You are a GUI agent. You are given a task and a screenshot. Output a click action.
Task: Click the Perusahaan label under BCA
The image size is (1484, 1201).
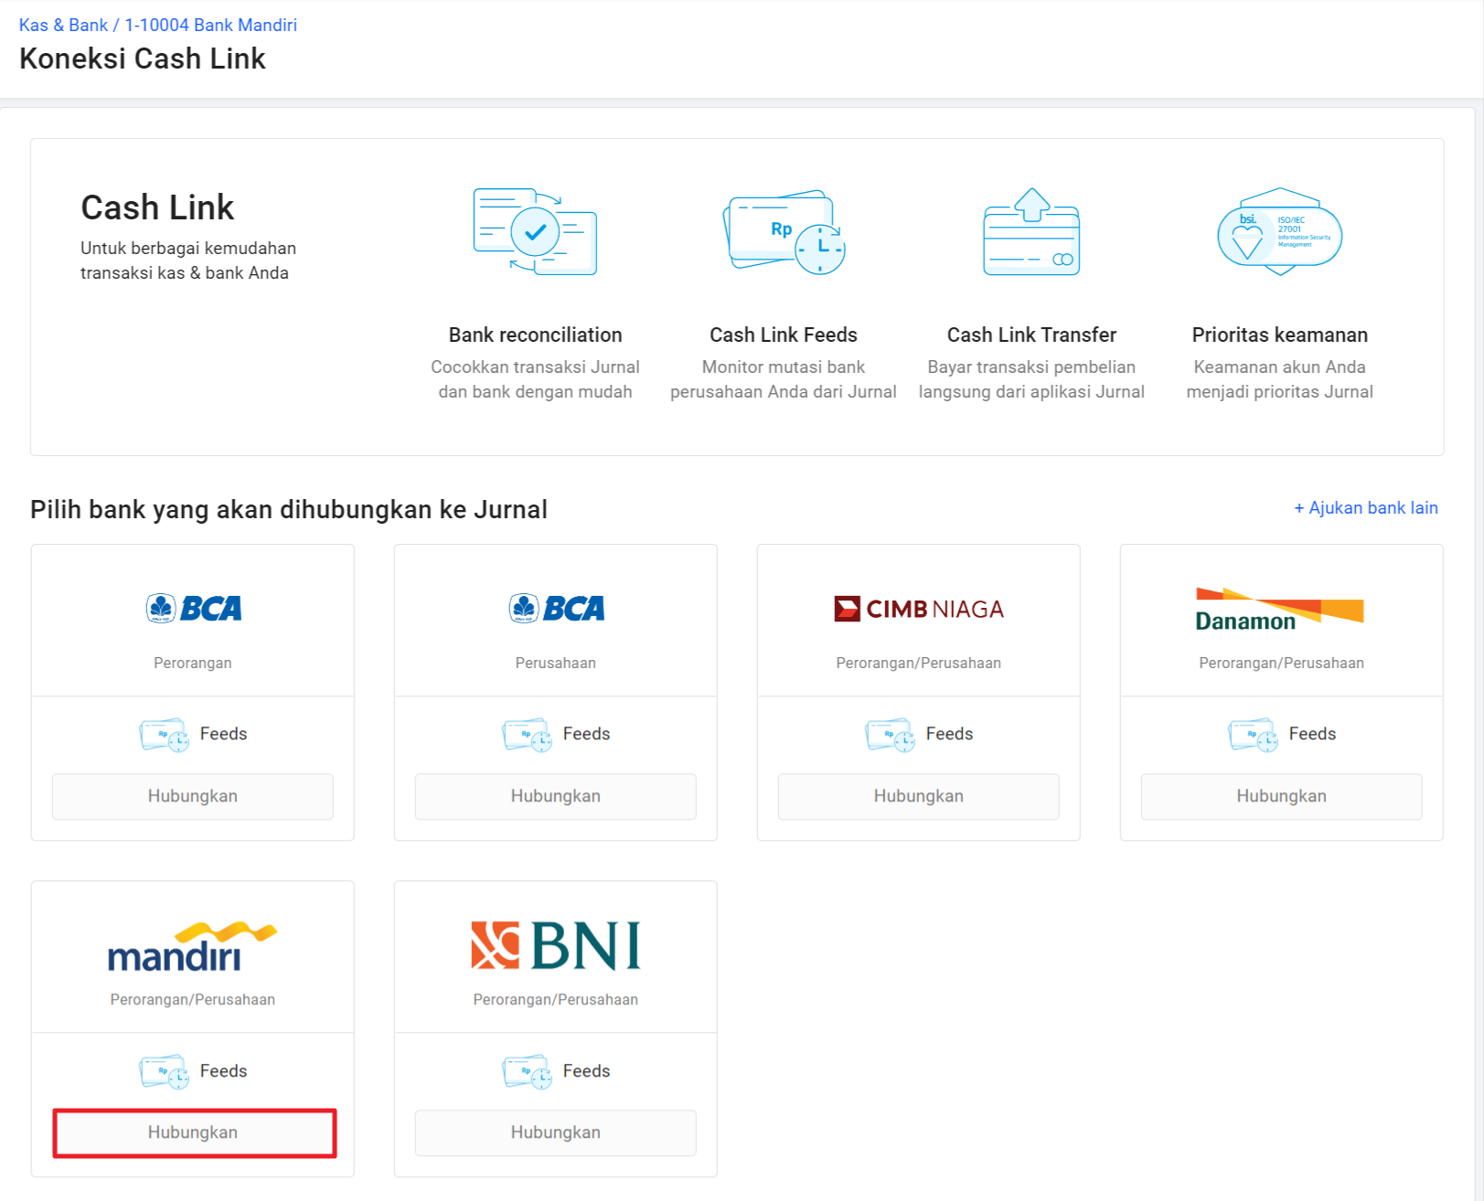pyautogui.click(x=556, y=663)
